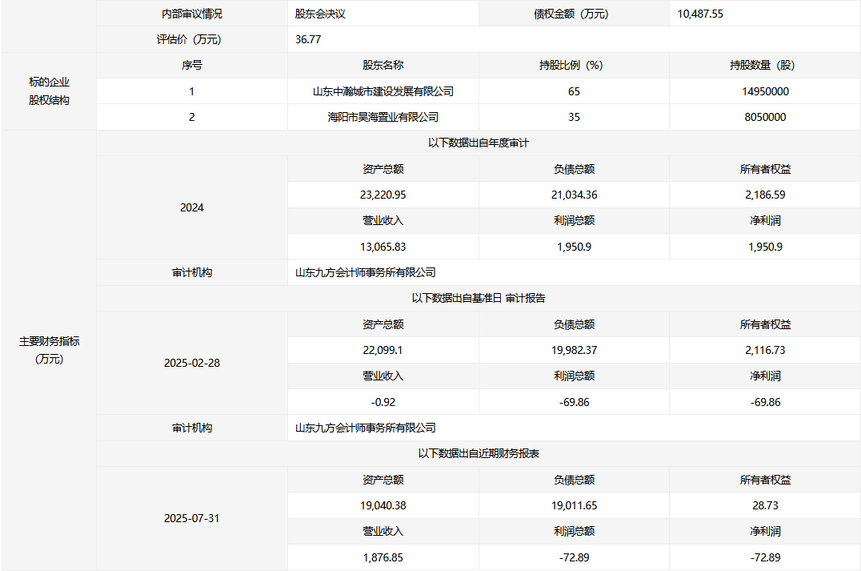Click the owner's equity value 28.73
Image resolution: width=861 pixels, height=571 pixels.
[x=764, y=505]
